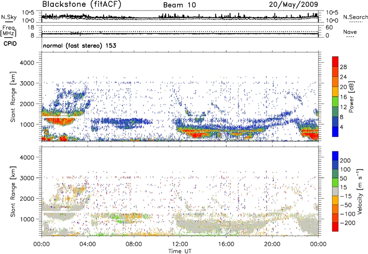
Task: Click the red bottom of velocity colorbar
Action: pos(335,227)
